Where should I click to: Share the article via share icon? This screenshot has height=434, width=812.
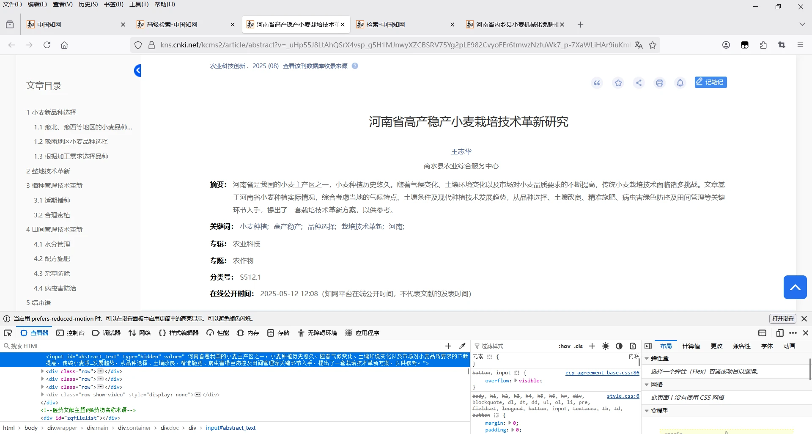(639, 83)
